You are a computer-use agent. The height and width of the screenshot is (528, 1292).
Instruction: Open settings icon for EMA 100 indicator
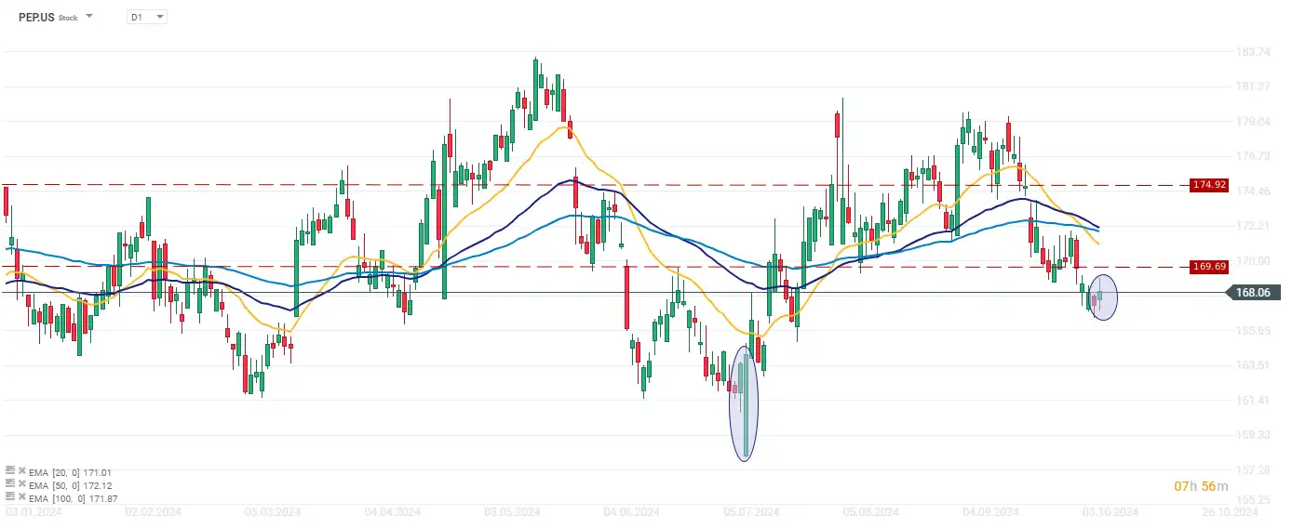click(x=9, y=497)
